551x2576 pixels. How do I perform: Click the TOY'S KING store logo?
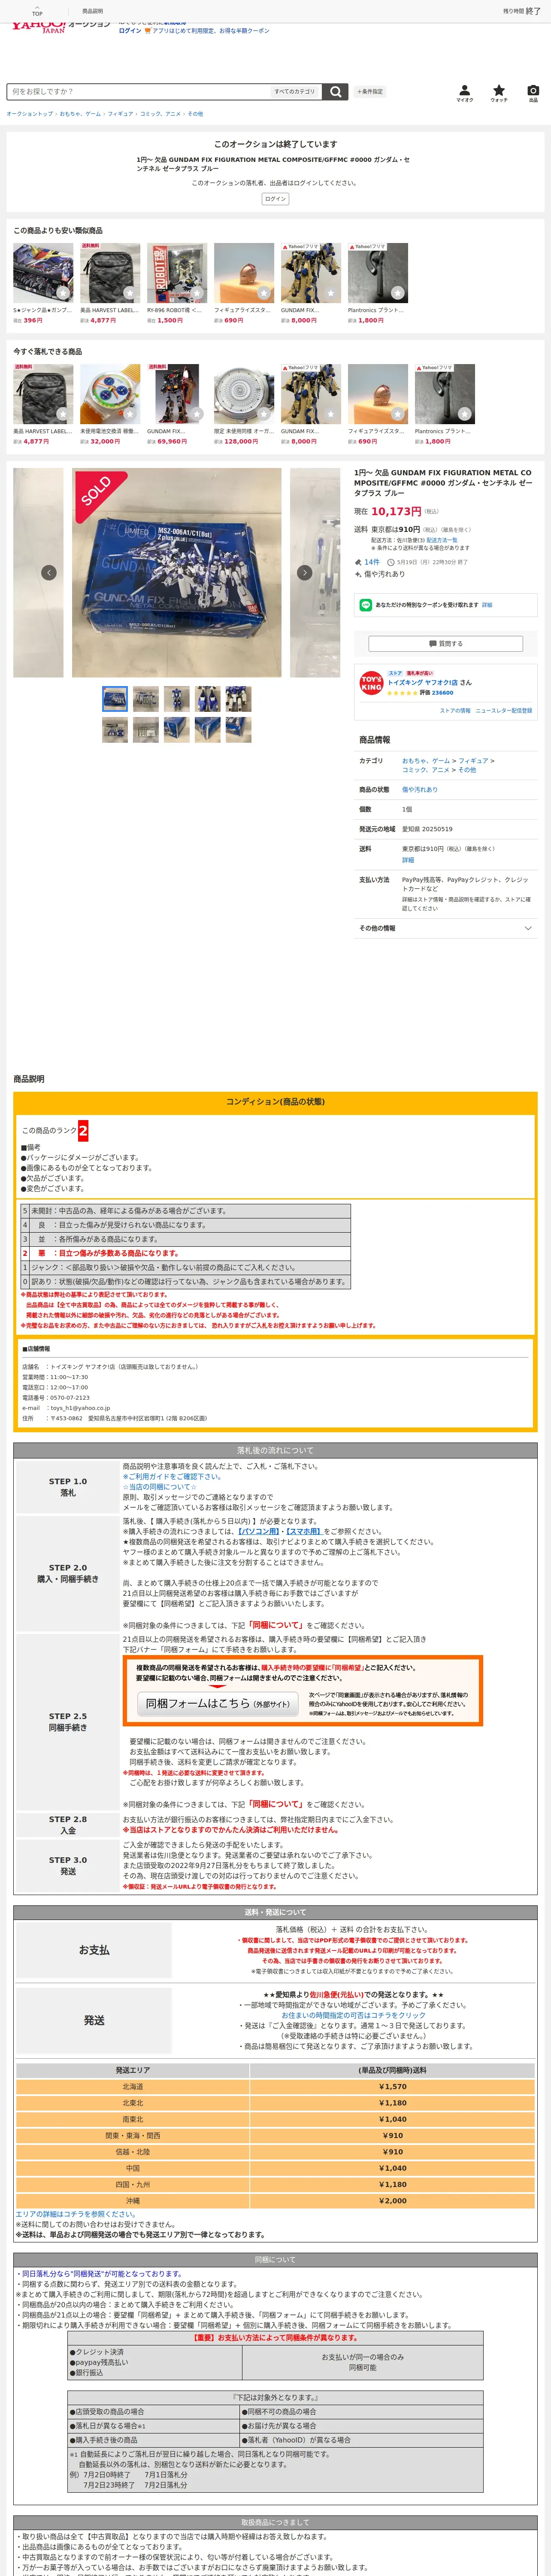coord(371,684)
